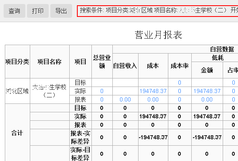Select the 报表-实际差异 成本 total -194748.37

point(153,137)
